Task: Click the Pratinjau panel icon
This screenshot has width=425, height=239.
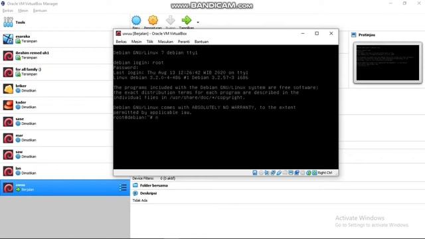Action: pyautogui.click(x=354, y=35)
